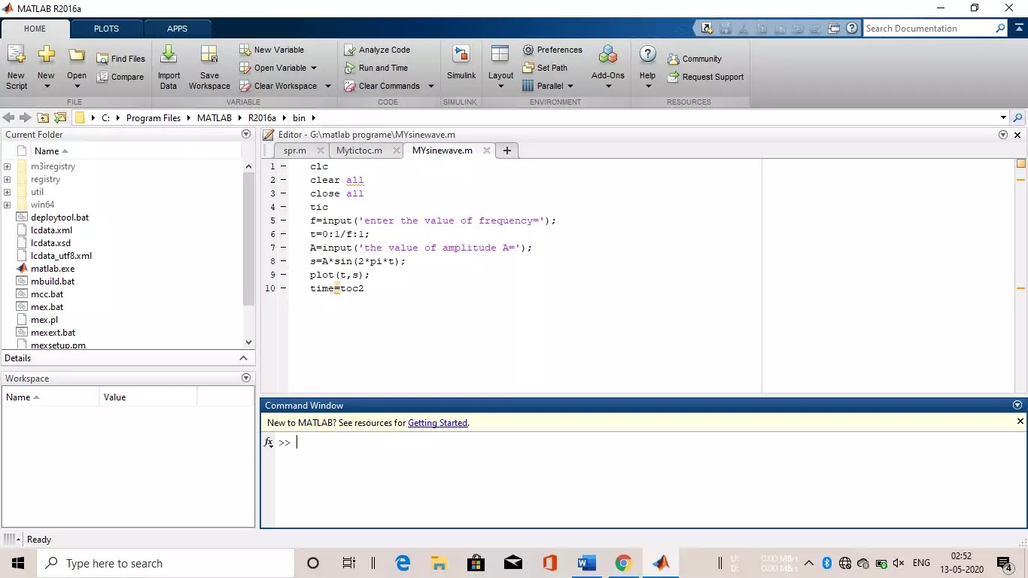
Task: Open Chrome from the taskbar
Action: click(x=622, y=563)
